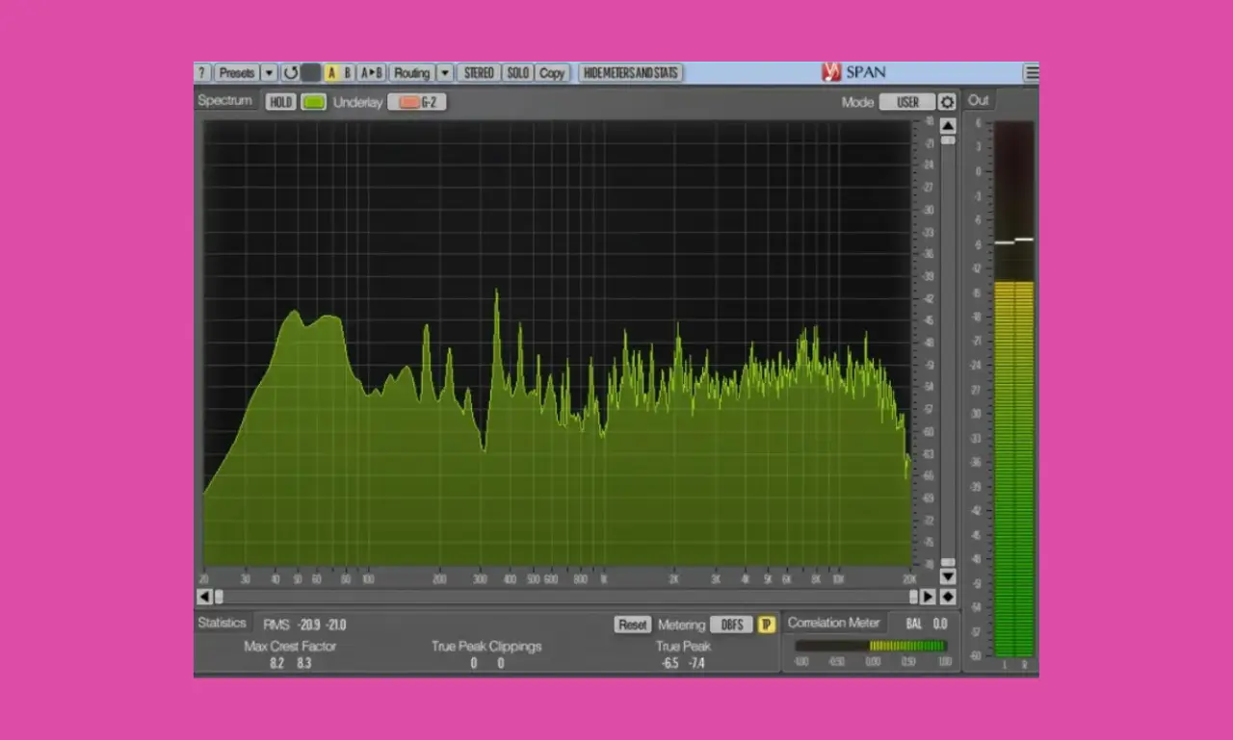Click the horizontal scroll left arrow
Image resolution: width=1233 pixels, height=740 pixels.
(203, 597)
